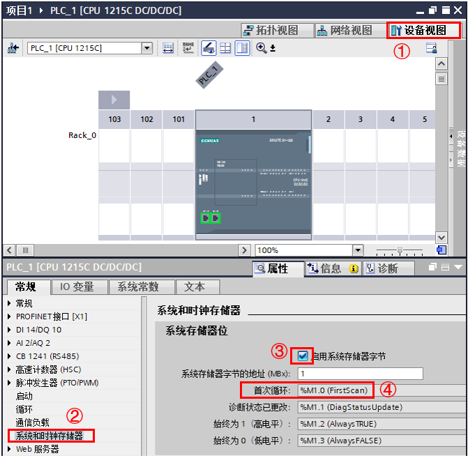Maximize the editor window

pyautogui.click(x=446, y=10)
